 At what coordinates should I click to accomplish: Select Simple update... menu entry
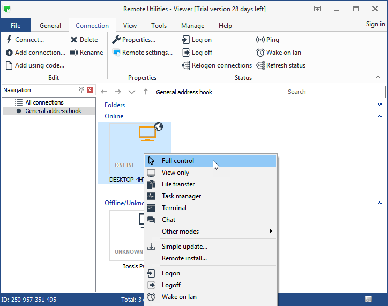coord(211,247)
